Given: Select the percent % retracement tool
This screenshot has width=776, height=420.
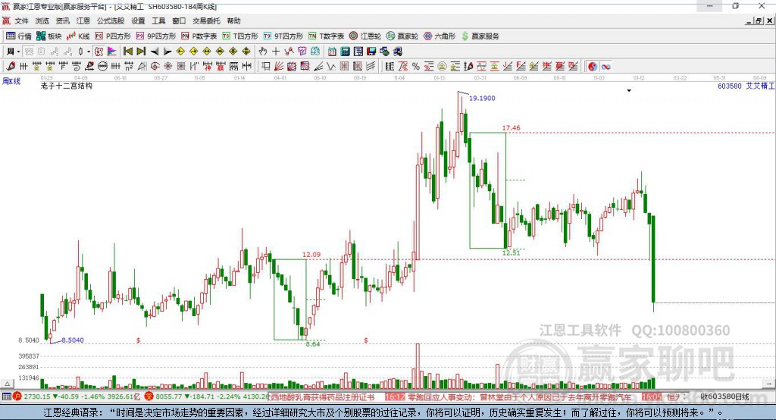Looking at the screenshot, I should pyautogui.click(x=416, y=67).
